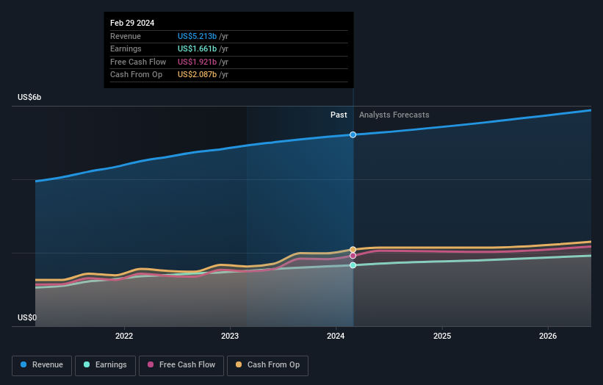The image size is (603, 385).
Task: Click the Free Cash Flow label in tooltip
Action: 138,62
